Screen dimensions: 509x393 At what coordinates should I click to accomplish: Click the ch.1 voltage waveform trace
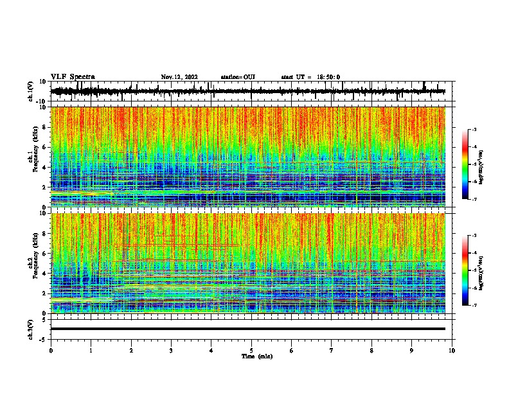coord(248,91)
